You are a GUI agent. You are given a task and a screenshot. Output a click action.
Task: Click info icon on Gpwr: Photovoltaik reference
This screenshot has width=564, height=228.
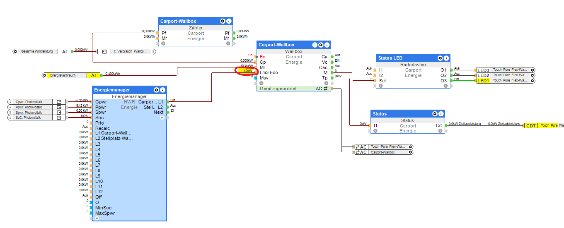click(x=10, y=102)
